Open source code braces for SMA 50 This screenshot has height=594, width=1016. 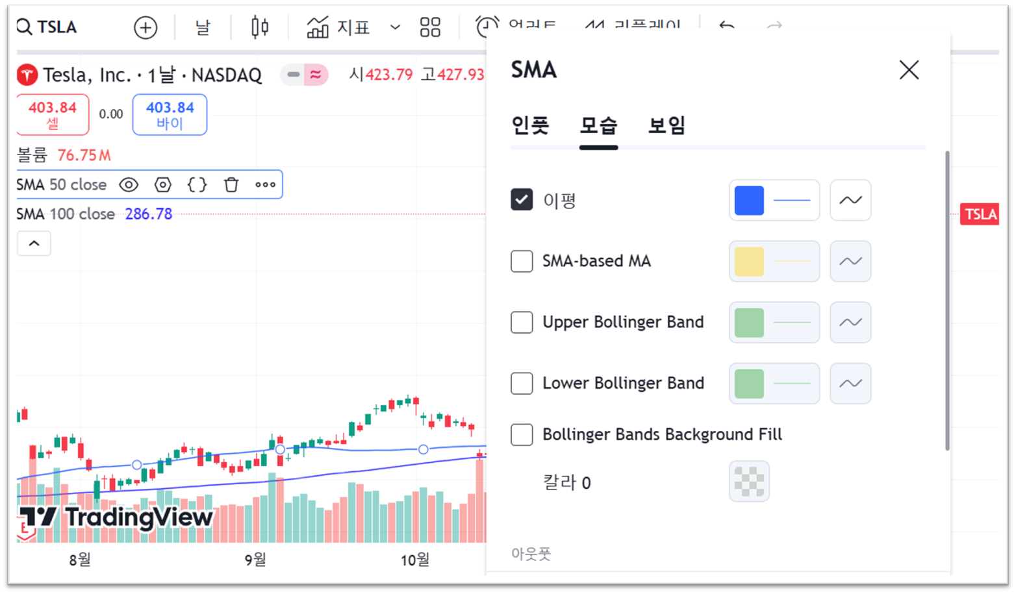[x=197, y=185]
